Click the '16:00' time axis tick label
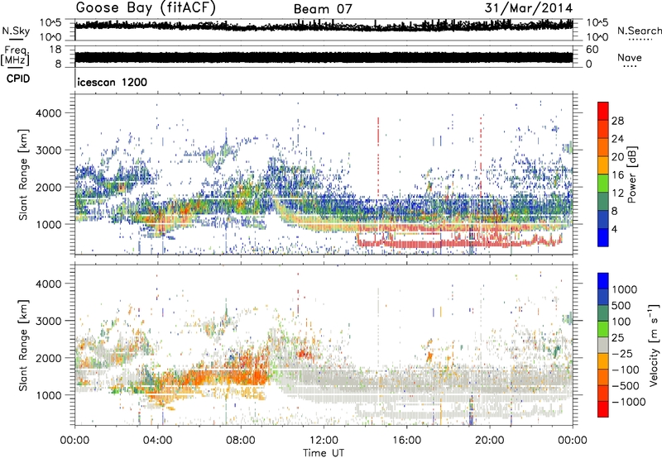The image size is (662, 458). click(406, 440)
